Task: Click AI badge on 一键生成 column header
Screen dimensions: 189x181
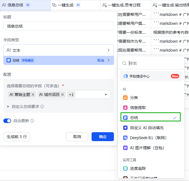Action: [78, 5]
